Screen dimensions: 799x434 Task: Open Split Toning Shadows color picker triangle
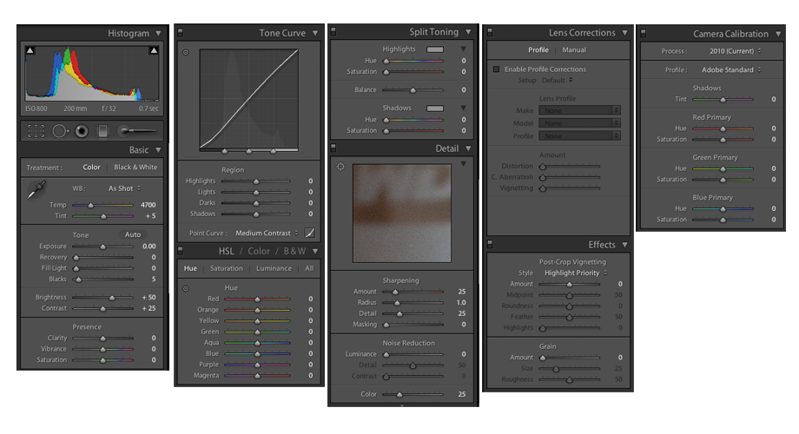tap(463, 108)
